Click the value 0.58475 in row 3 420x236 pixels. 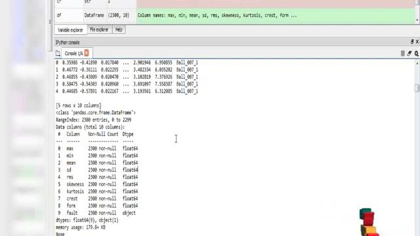[x=70, y=84]
